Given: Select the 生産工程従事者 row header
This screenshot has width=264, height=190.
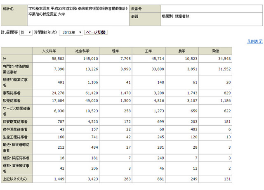Looking at the screenshot, I should [16, 137].
